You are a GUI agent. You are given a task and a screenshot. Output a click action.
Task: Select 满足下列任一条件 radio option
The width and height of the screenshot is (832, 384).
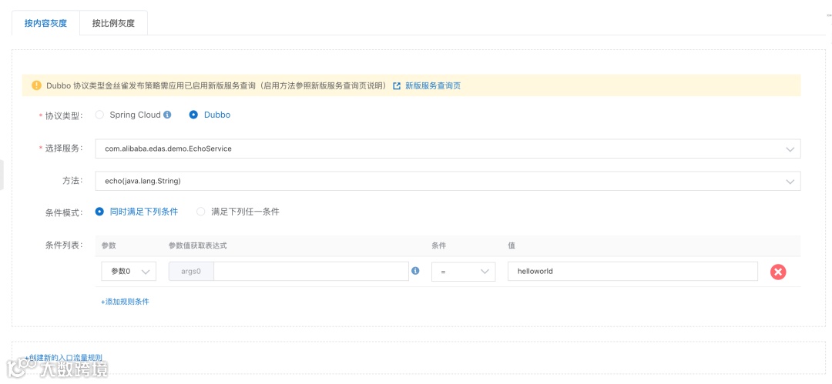[x=201, y=212]
